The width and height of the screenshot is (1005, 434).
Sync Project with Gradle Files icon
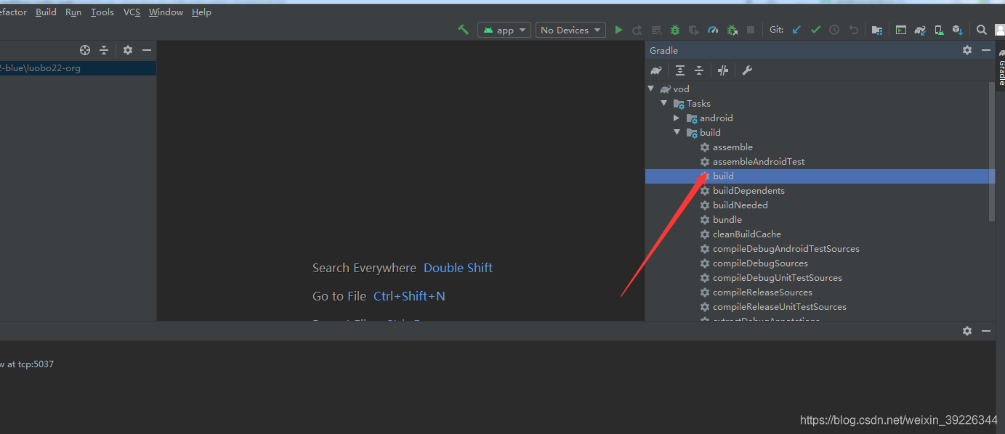tap(920, 30)
